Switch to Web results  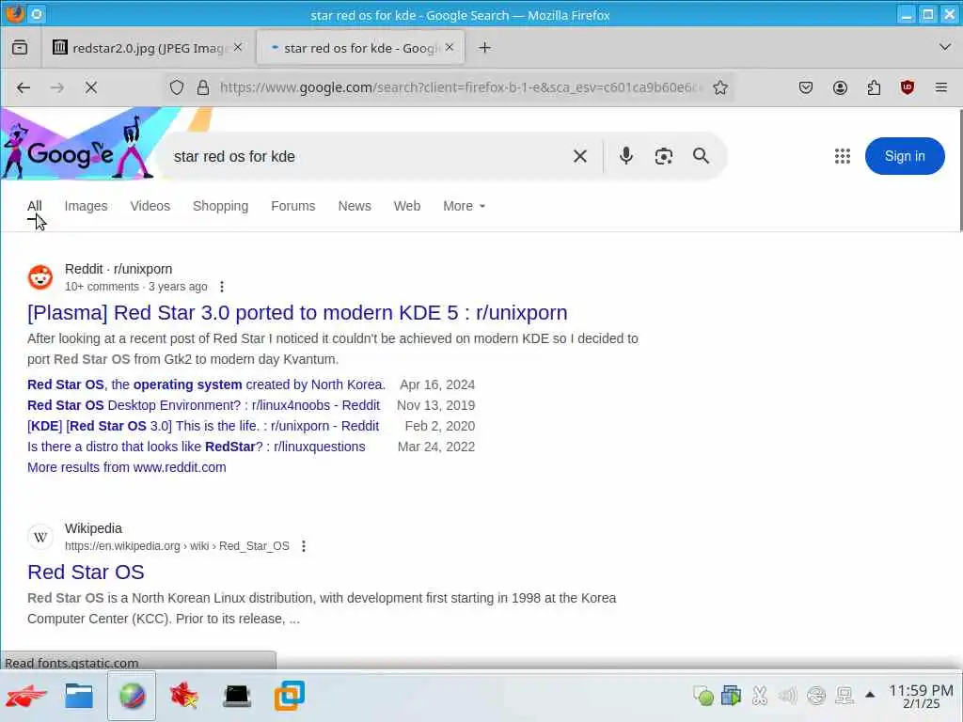point(407,206)
